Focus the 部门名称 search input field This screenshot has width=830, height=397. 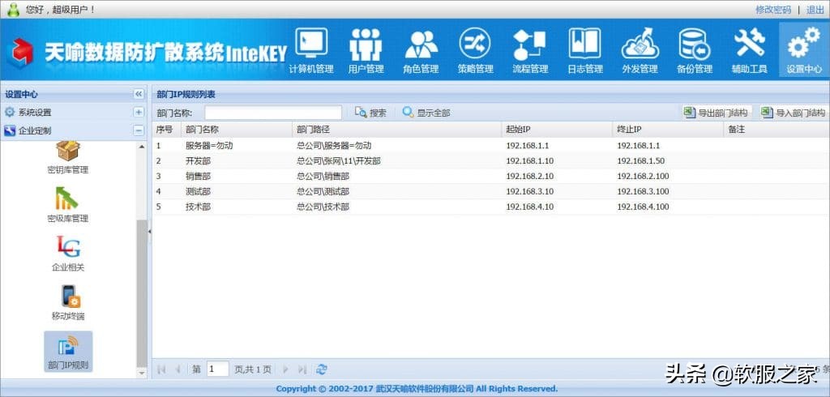click(273, 113)
